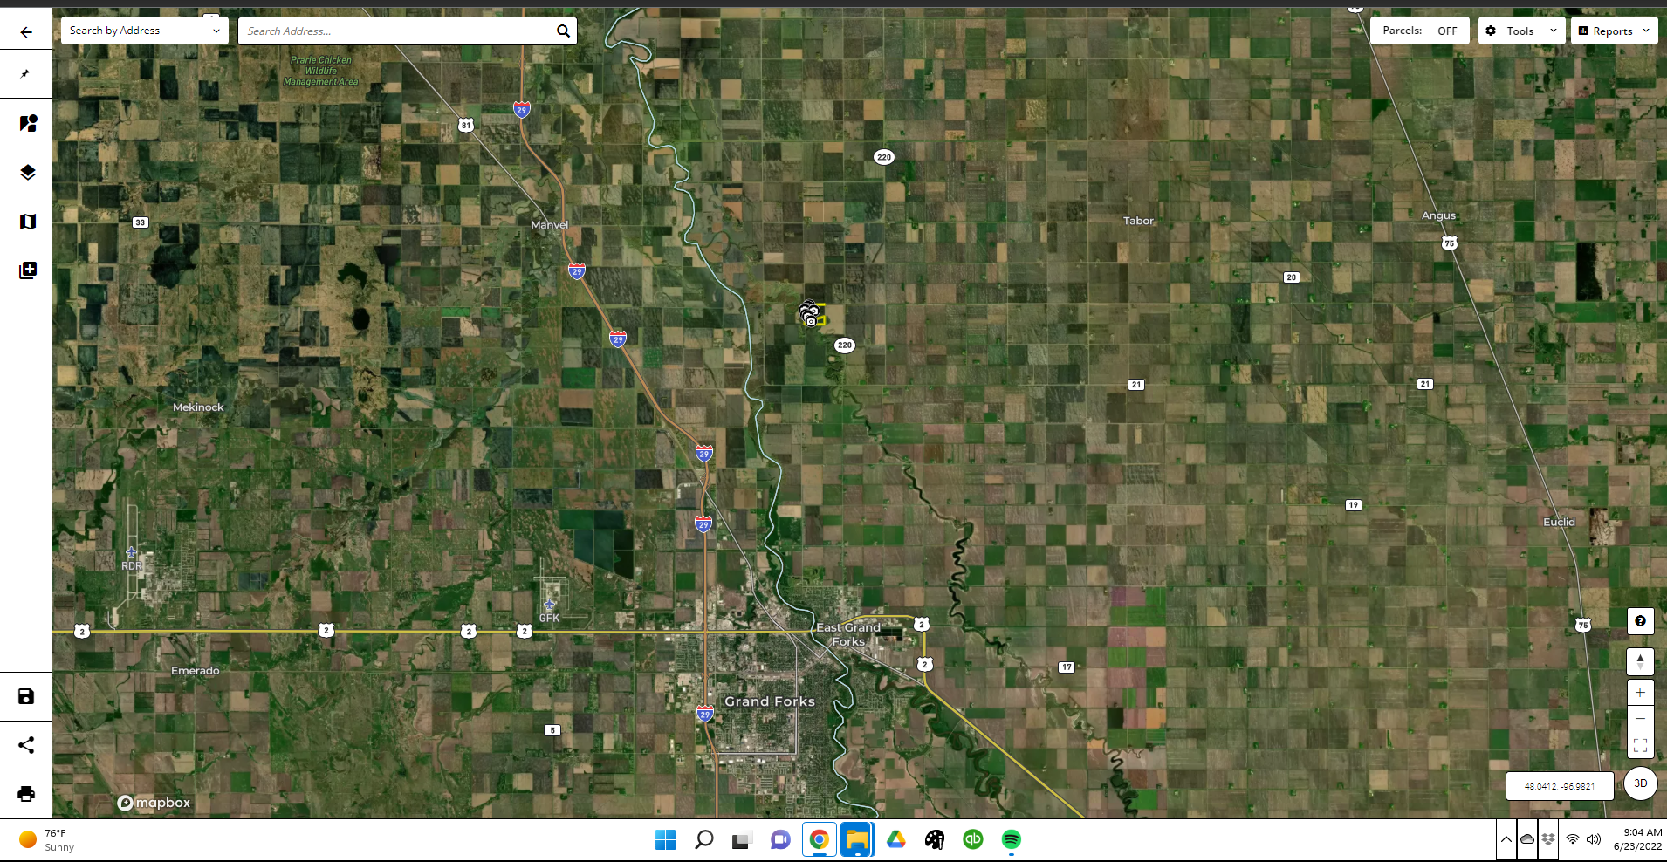1667x862 pixels.
Task: Zoom in with the plus button
Action: click(x=1640, y=693)
